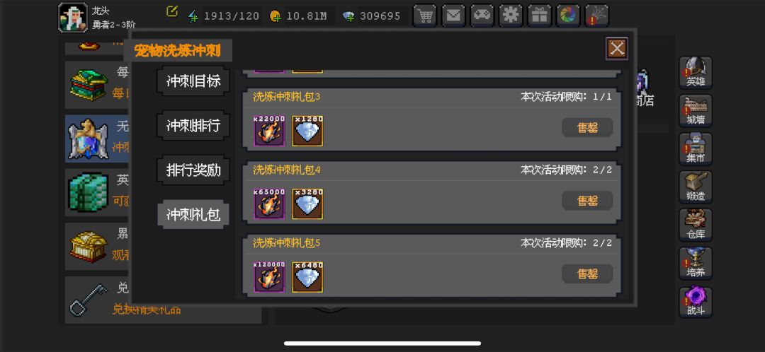Switch to 冲刺目标 tab
Image resolution: width=765 pixels, height=352 pixels.
(x=193, y=81)
